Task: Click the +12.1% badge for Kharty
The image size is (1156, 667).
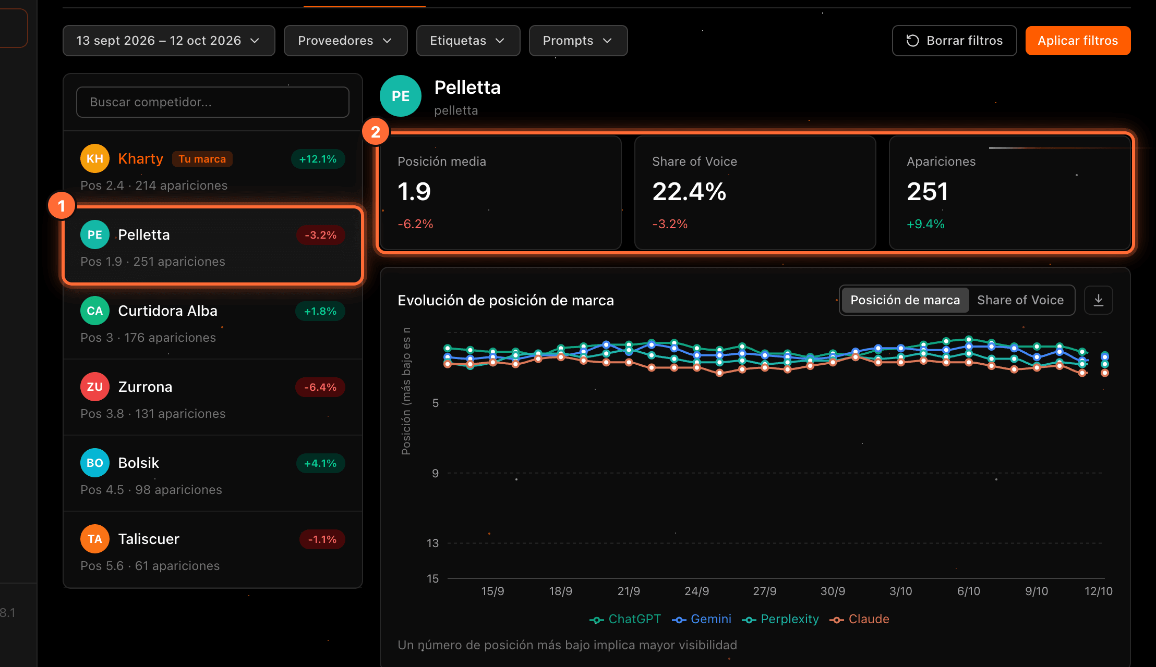Action: tap(318, 159)
